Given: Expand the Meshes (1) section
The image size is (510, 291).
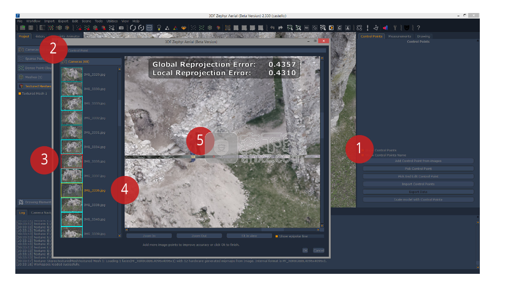Looking at the screenshot, I should tap(34, 77).
